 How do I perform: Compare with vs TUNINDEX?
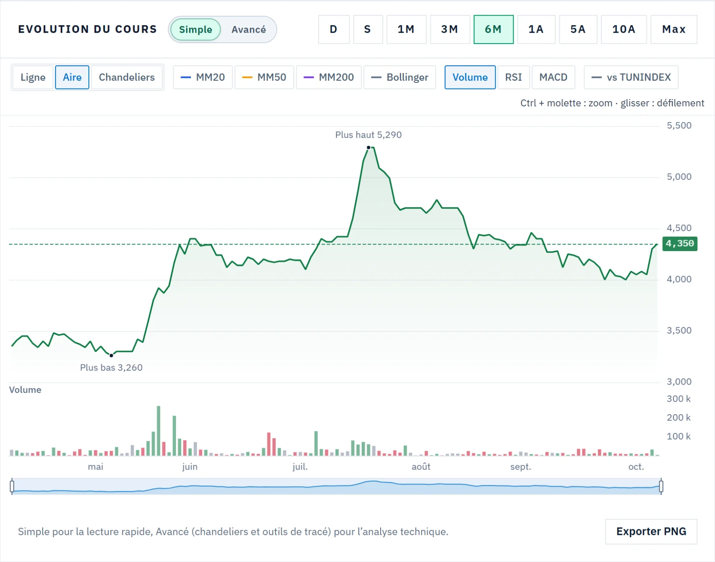(x=631, y=77)
